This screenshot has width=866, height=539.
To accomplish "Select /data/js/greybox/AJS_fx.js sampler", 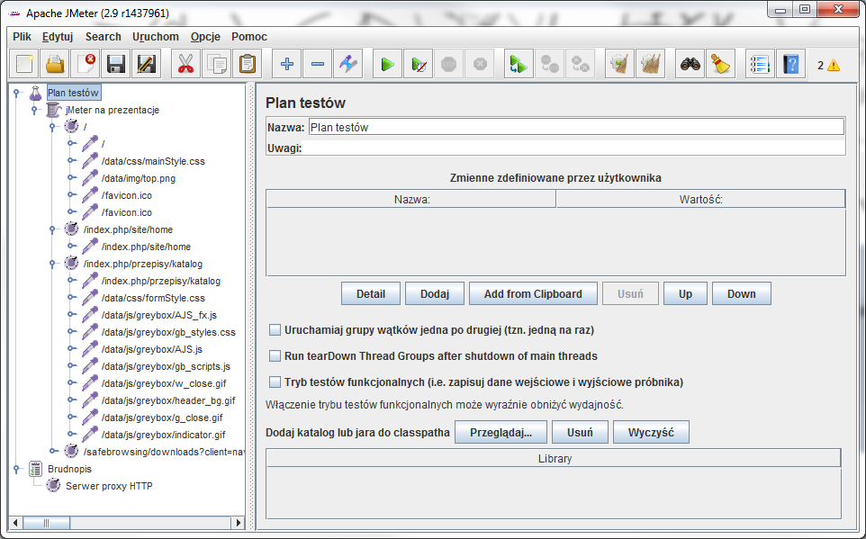I will coord(159,315).
